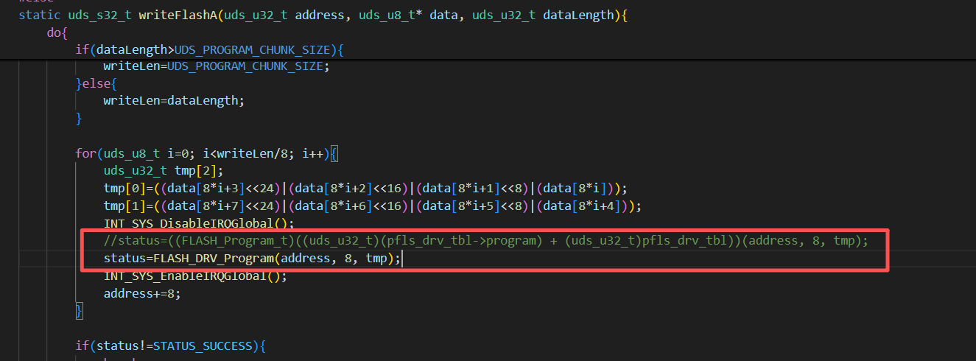Click the highlighted opening brace of for loop
The height and width of the screenshot is (361, 976).
(x=334, y=154)
